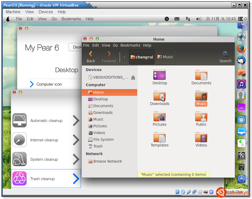Click the volume icon in top panel
Screen dimensions: 252x199
tap(199, 19)
